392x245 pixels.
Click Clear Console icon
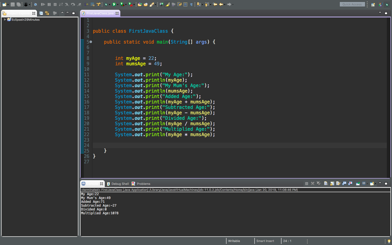(x=326, y=183)
